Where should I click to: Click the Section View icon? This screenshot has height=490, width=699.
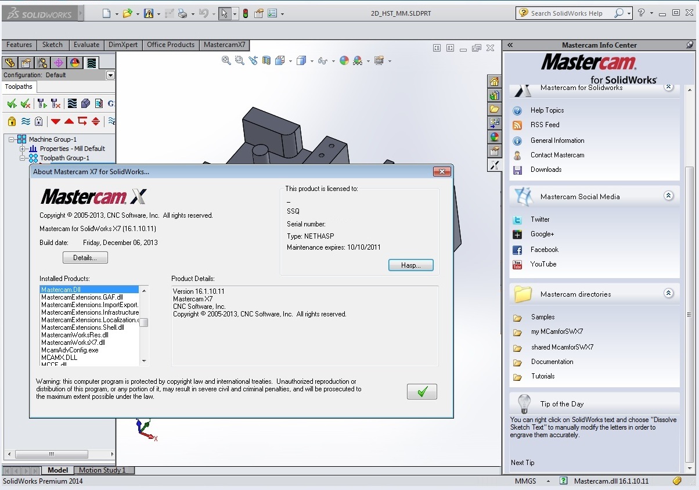(x=266, y=60)
